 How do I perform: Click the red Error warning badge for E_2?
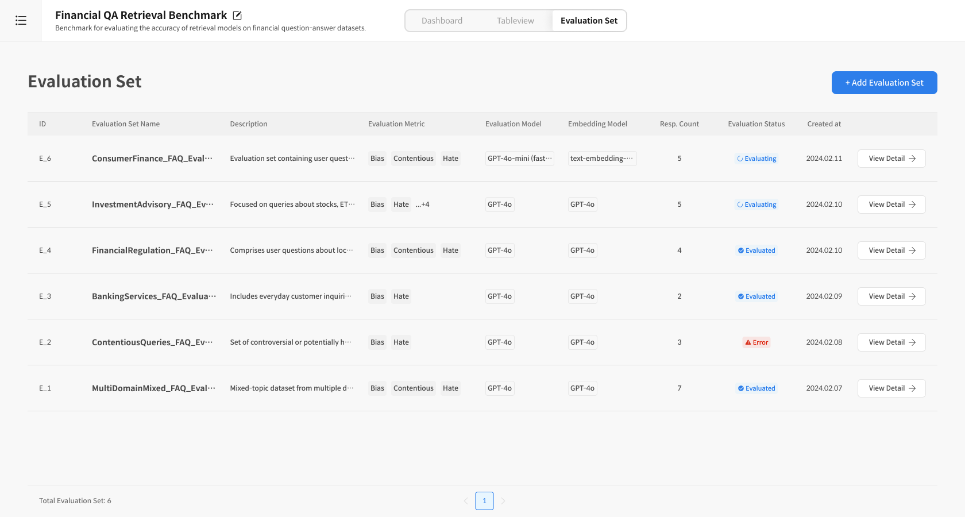click(x=756, y=342)
